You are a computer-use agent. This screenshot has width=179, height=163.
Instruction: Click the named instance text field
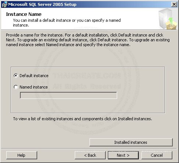click(69, 95)
